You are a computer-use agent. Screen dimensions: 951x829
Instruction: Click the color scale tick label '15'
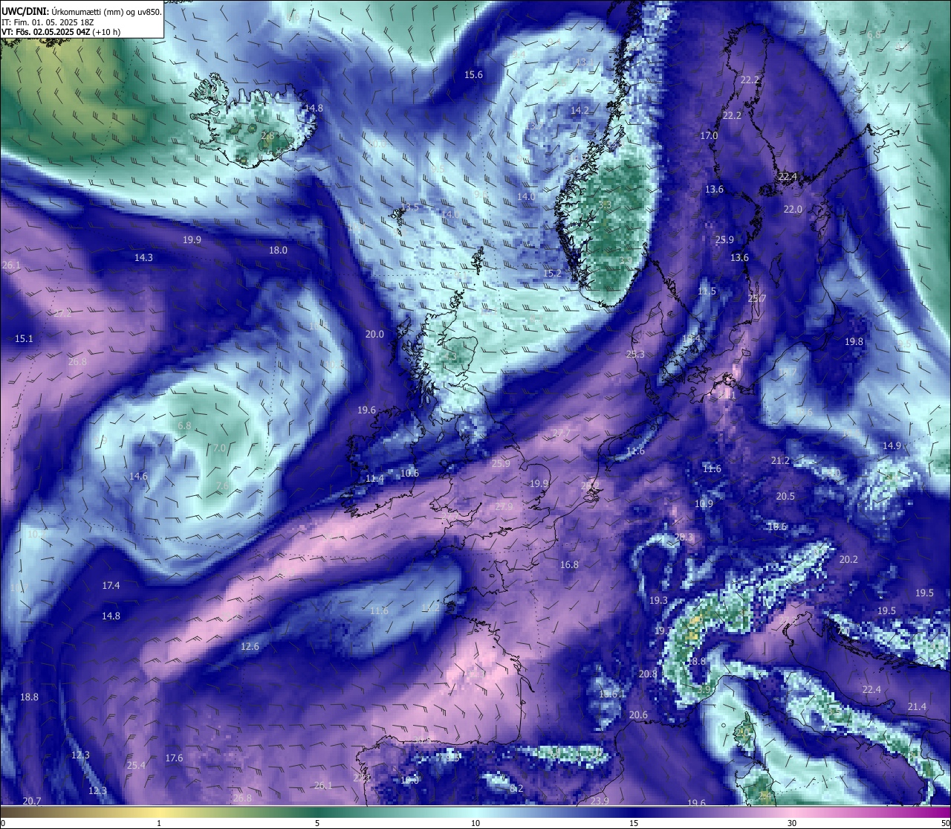tap(634, 823)
